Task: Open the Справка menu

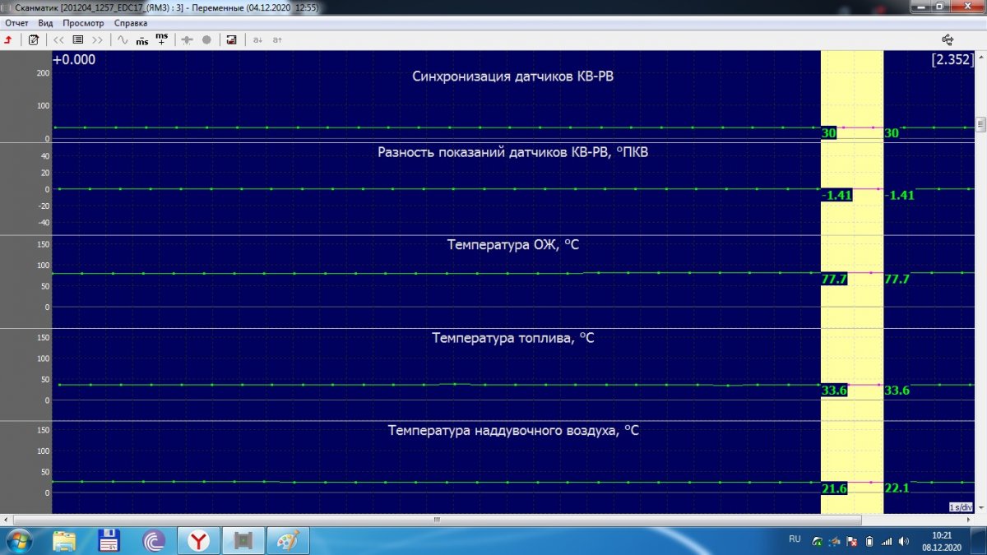Action: pos(131,23)
